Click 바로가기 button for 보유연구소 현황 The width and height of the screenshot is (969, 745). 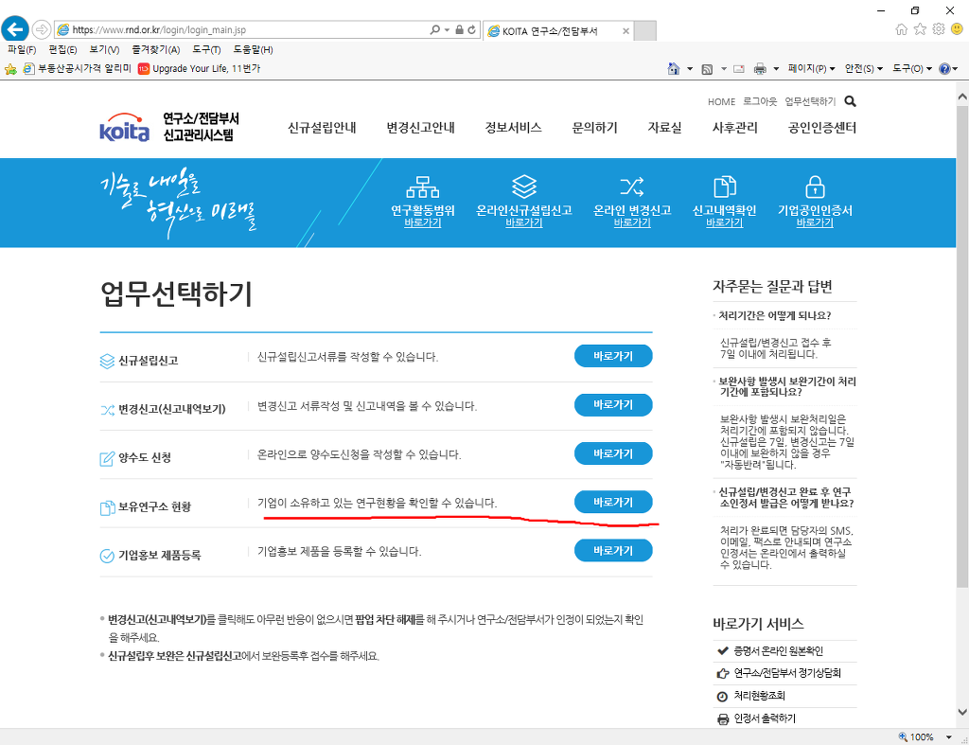613,502
